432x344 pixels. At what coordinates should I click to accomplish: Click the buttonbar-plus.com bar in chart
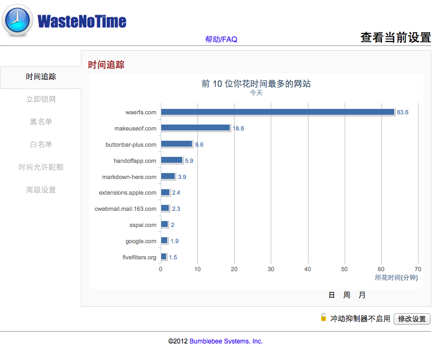tap(177, 144)
